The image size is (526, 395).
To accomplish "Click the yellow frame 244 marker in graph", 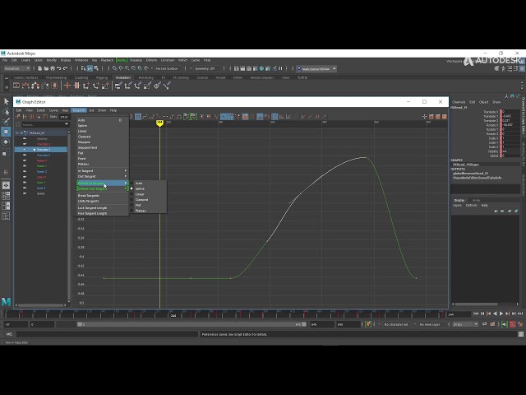I will point(159,123).
